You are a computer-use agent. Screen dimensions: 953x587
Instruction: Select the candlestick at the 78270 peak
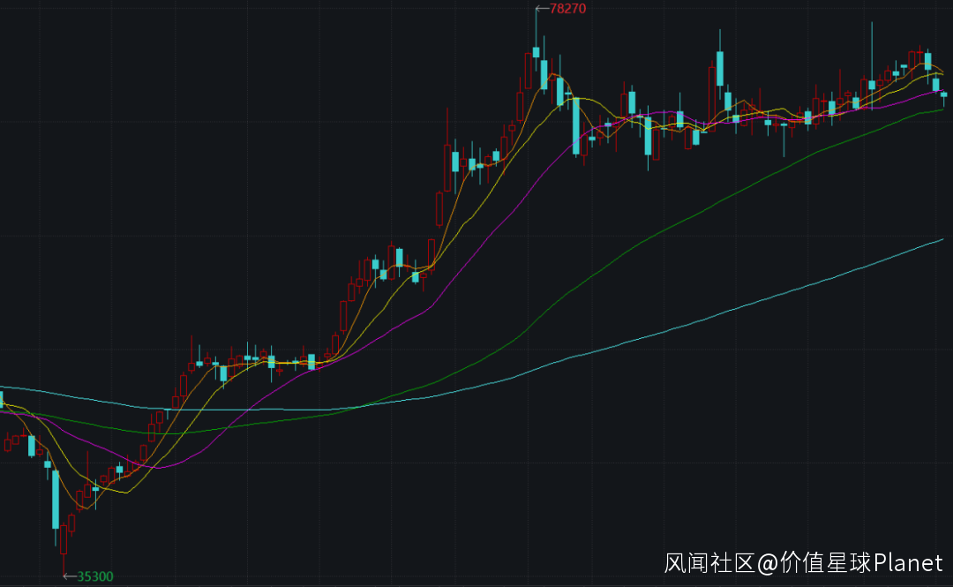tap(536, 51)
